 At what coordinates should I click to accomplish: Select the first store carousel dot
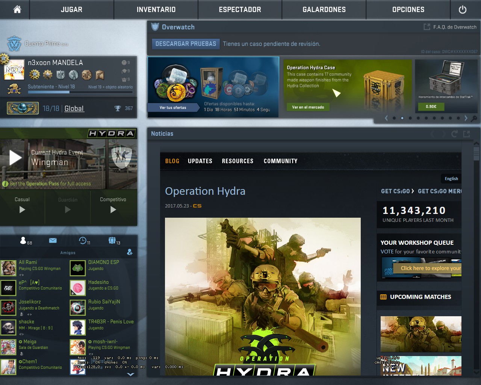(394, 118)
